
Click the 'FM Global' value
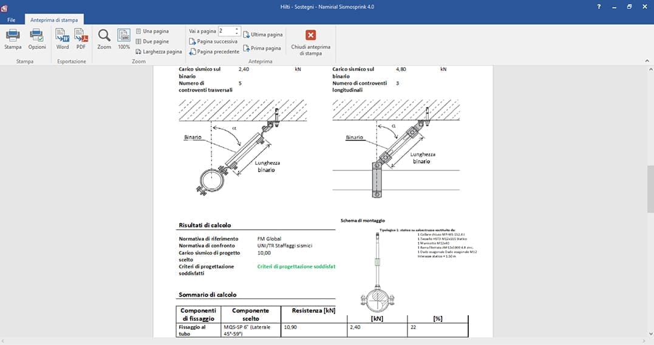(x=269, y=239)
